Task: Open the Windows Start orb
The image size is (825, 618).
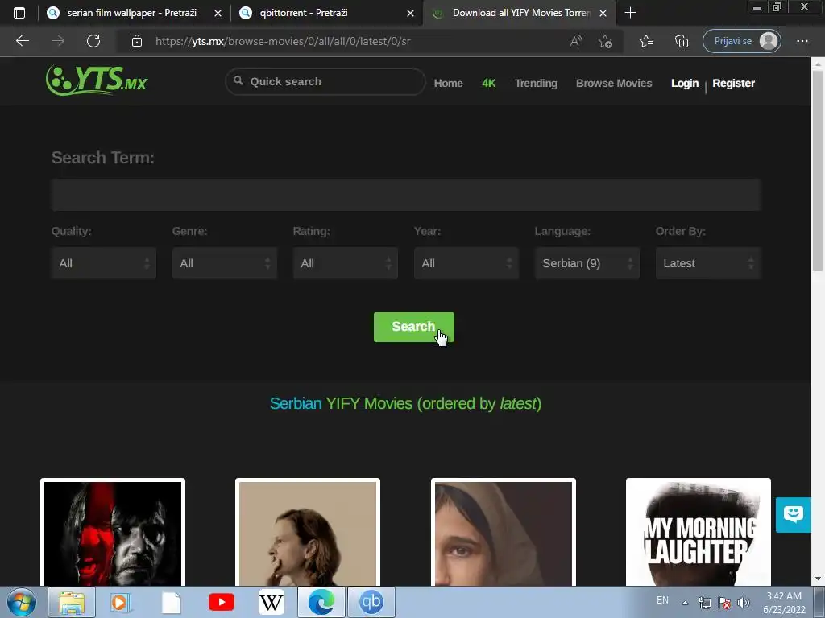Action: [22, 602]
